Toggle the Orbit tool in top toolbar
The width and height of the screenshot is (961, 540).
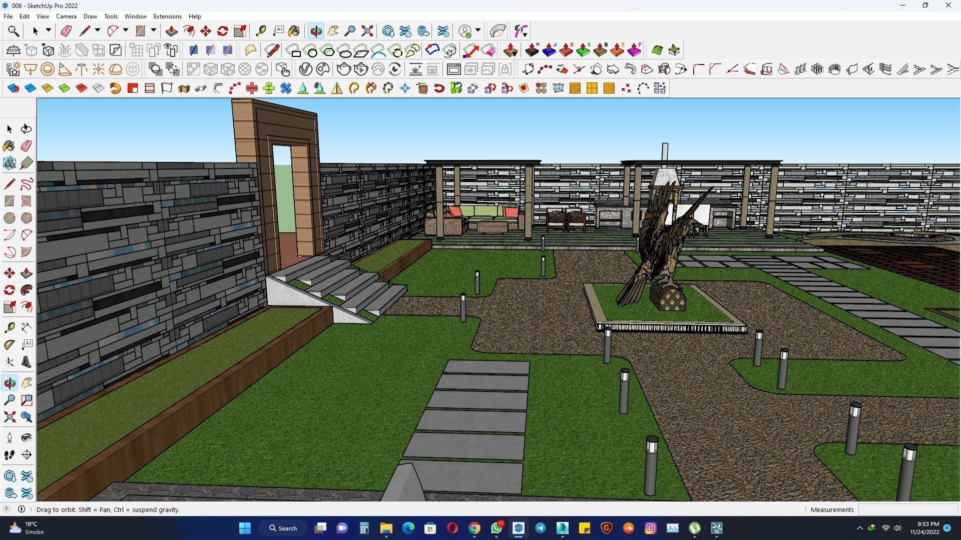pos(316,31)
